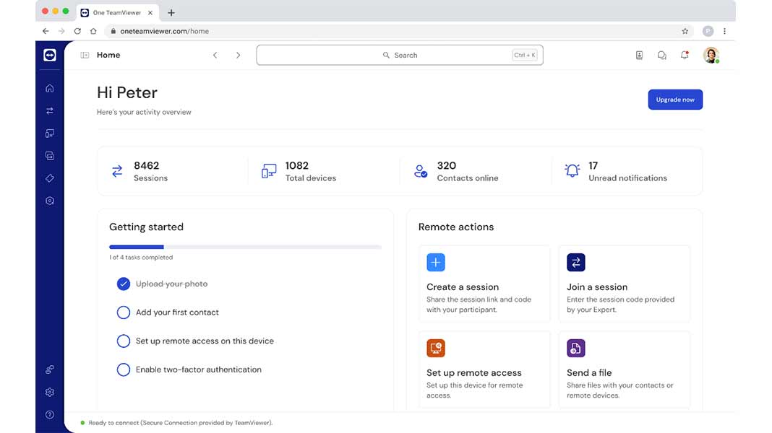
Task: Toggle the sidebar panel icon beside Home
Action: coord(85,55)
